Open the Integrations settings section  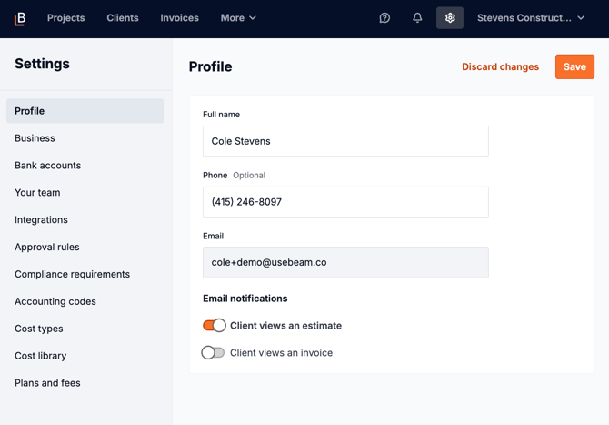(41, 220)
